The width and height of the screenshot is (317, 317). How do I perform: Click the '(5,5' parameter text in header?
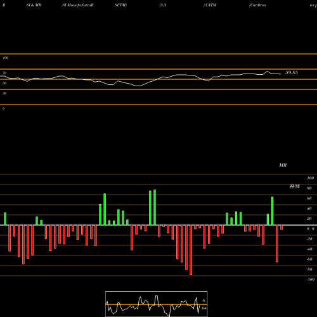point(163,5)
